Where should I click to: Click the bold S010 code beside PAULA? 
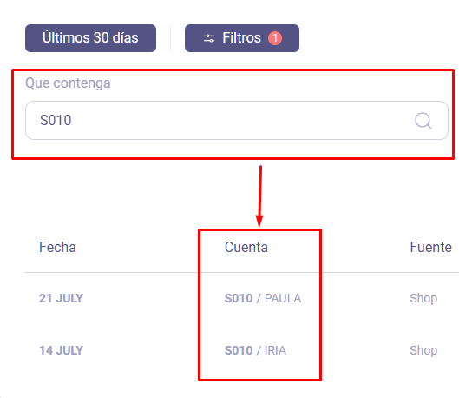coord(239,298)
